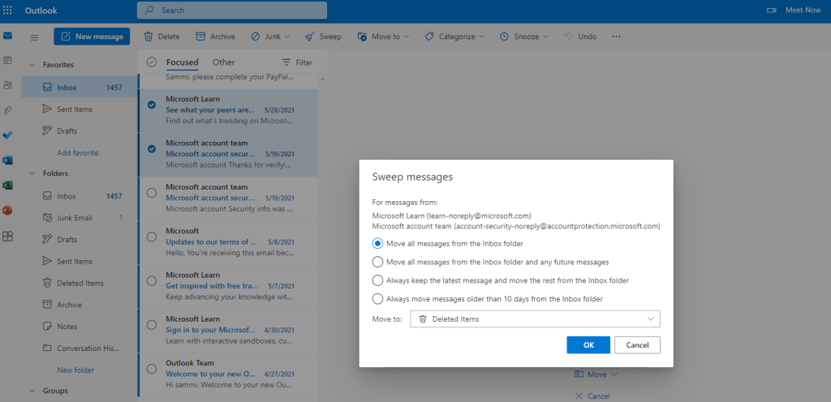Collapse the Favorites section
Viewport: 831px width, 402px height.
32,65
